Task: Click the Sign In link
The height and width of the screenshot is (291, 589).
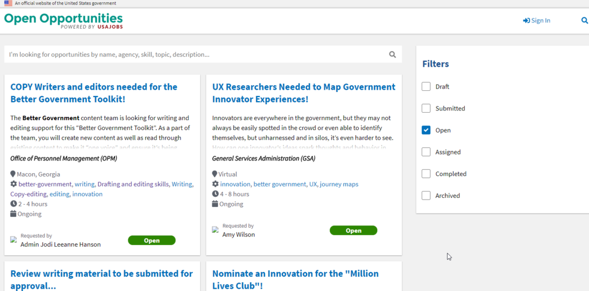Action: pyautogui.click(x=537, y=21)
